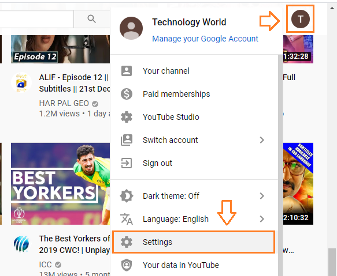Open the ICC channel logo avatar
This screenshot has height=276, width=337.
click(x=21, y=244)
